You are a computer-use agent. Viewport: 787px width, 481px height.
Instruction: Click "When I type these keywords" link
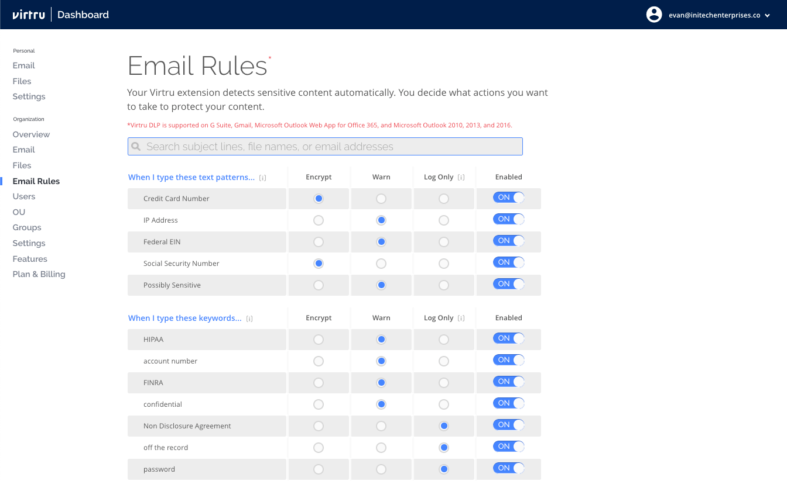coord(185,318)
